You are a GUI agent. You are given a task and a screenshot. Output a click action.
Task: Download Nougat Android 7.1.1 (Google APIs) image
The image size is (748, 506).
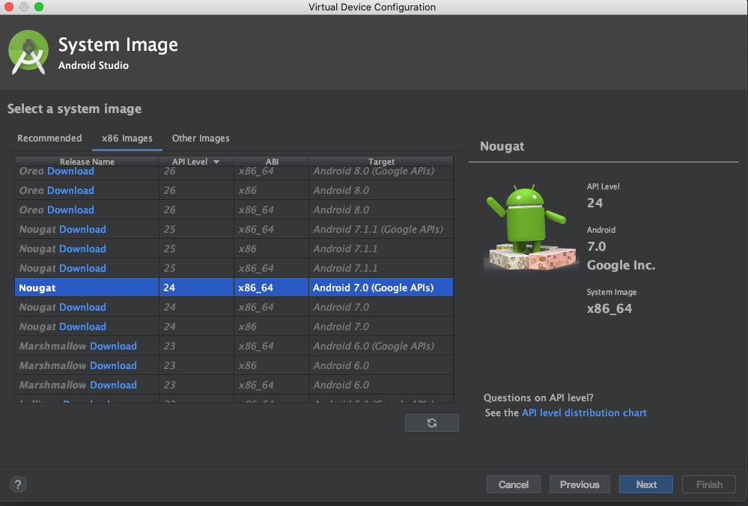pyautogui.click(x=82, y=230)
